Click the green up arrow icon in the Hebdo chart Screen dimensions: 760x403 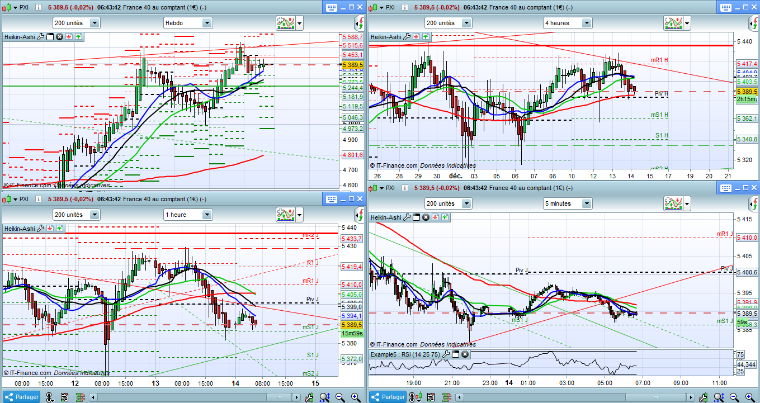pyautogui.click(x=78, y=37)
